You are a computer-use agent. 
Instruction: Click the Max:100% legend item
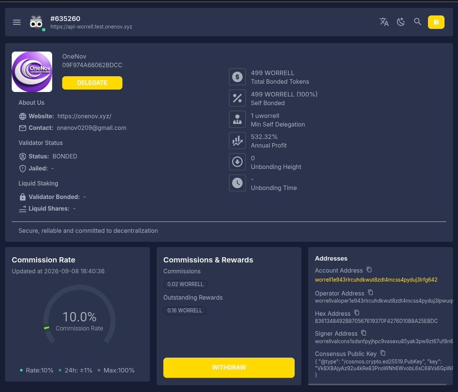point(116,370)
